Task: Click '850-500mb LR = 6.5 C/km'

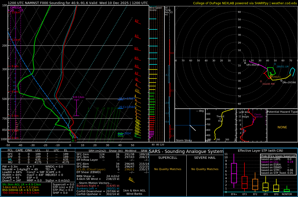Action: [x=21, y=190]
